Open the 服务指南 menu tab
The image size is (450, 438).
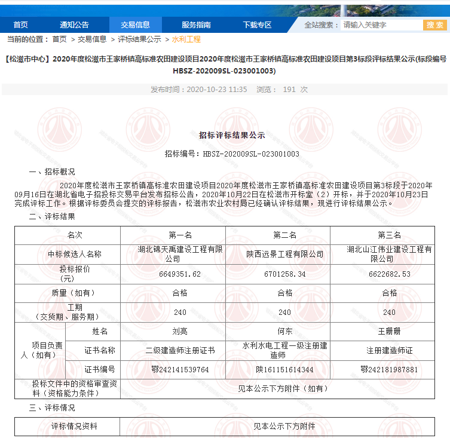tap(196, 24)
